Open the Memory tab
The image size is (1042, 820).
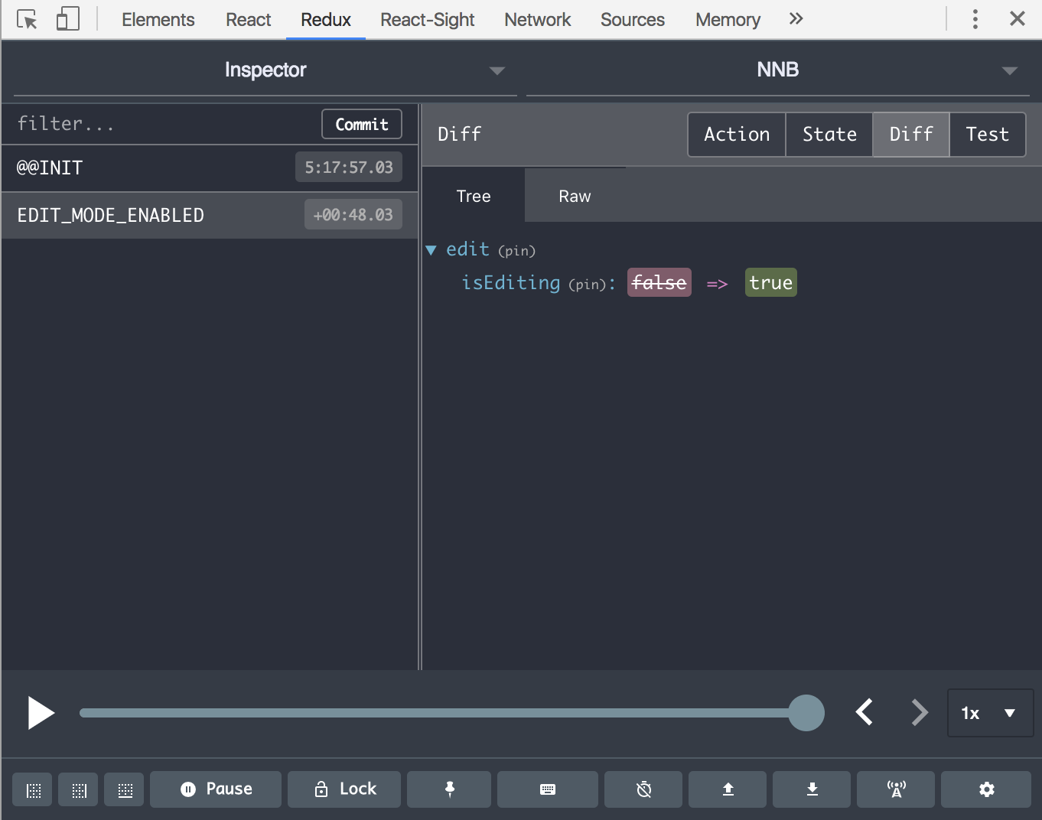pyautogui.click(x=728, y=20)
